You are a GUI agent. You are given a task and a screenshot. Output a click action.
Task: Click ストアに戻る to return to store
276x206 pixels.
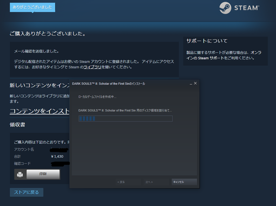pos(27,193)
